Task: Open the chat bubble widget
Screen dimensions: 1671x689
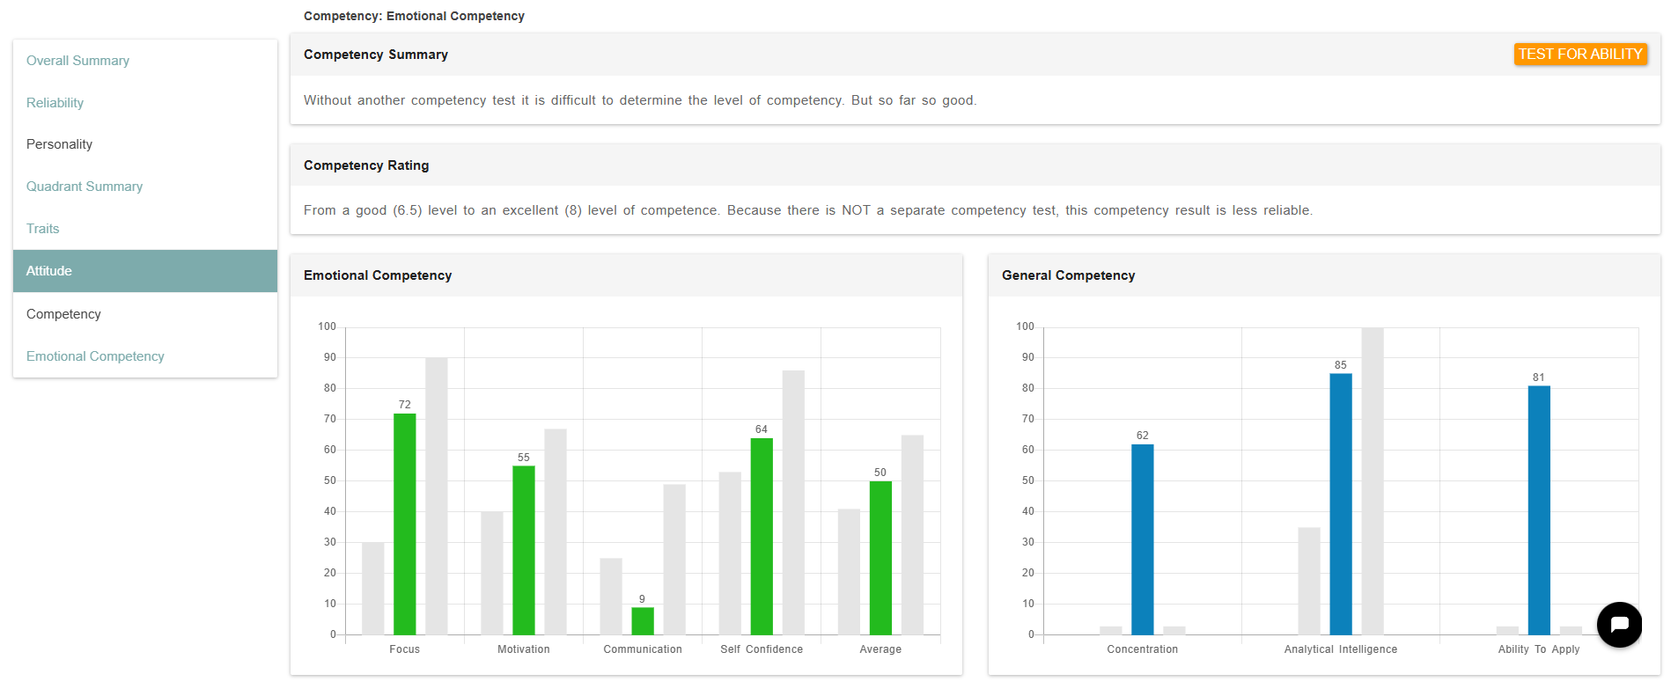Action: coord(1618,624)
